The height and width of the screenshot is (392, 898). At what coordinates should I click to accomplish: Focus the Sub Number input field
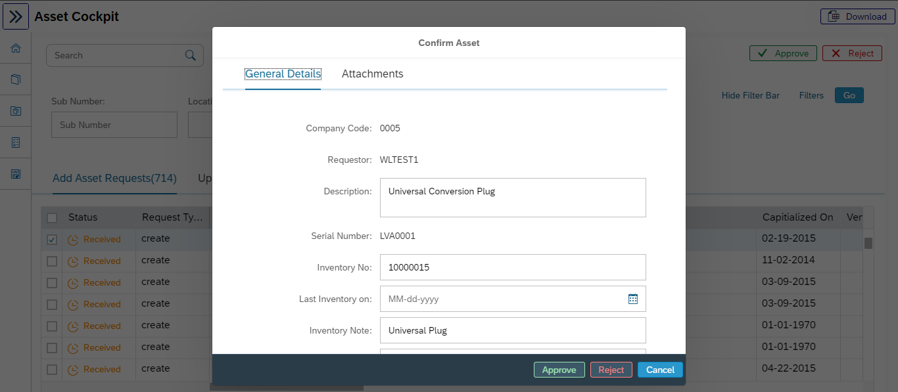pos(114,125)
